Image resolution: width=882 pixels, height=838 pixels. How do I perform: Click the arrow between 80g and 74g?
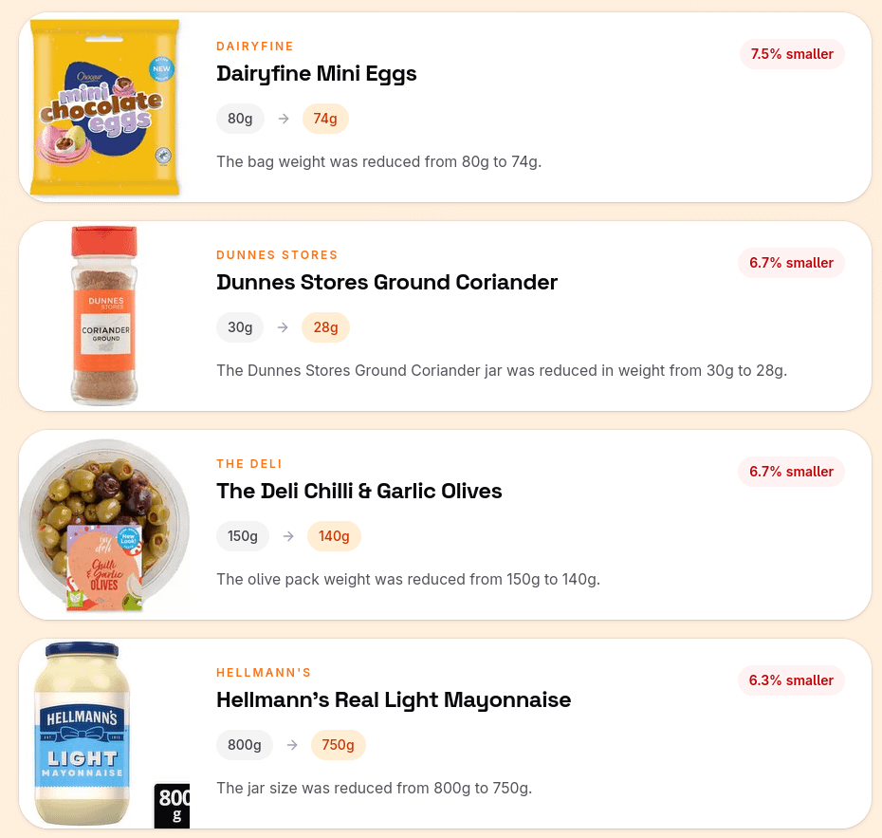284,119
